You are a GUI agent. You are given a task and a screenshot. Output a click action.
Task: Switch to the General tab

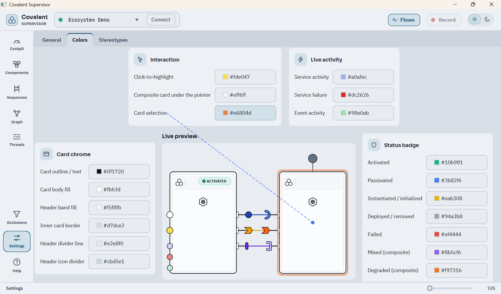52,40
